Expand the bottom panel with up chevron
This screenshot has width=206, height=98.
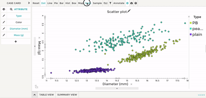click(x=35, y=95)
